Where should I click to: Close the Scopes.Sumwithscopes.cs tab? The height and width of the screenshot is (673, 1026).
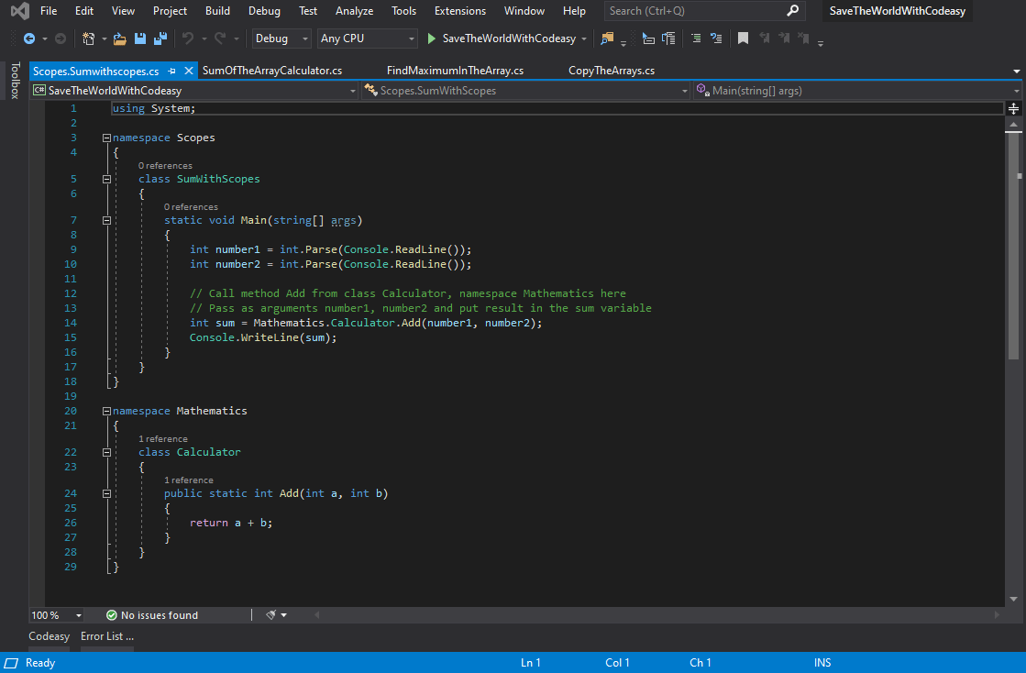tap(189, 71)
